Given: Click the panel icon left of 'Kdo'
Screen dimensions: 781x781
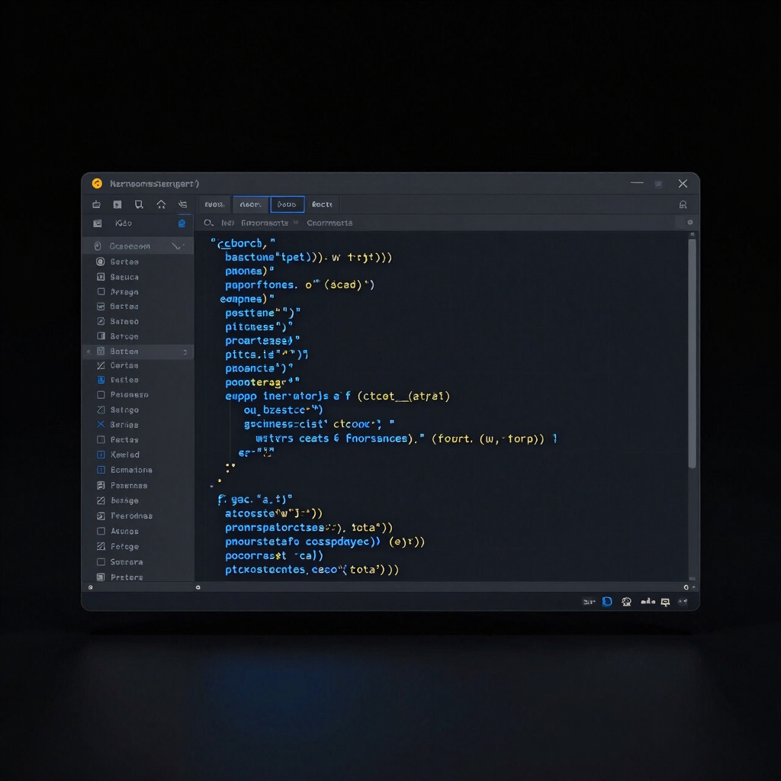Looking at the screenshot, I should [98, 223].
